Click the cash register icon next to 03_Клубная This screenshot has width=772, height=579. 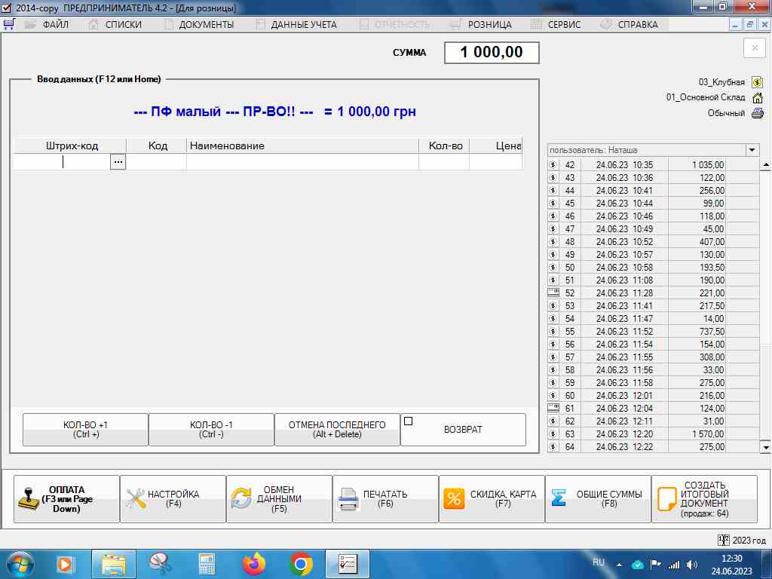click(757, 82)
